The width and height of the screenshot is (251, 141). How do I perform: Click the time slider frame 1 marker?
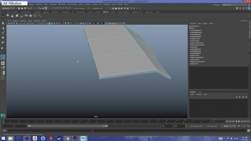[3, 121]
